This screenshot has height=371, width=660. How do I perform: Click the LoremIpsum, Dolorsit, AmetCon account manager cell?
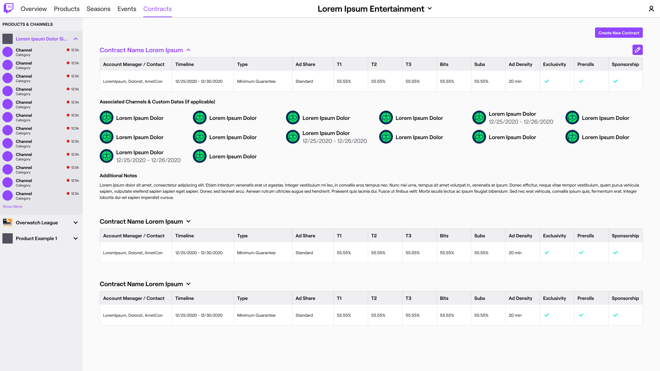click(133, 81)
